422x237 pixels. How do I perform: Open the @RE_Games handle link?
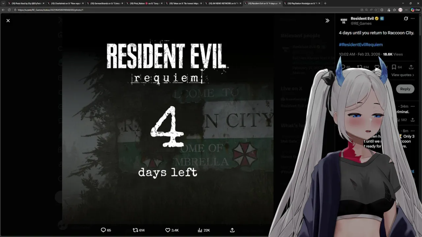coord(361,23)
